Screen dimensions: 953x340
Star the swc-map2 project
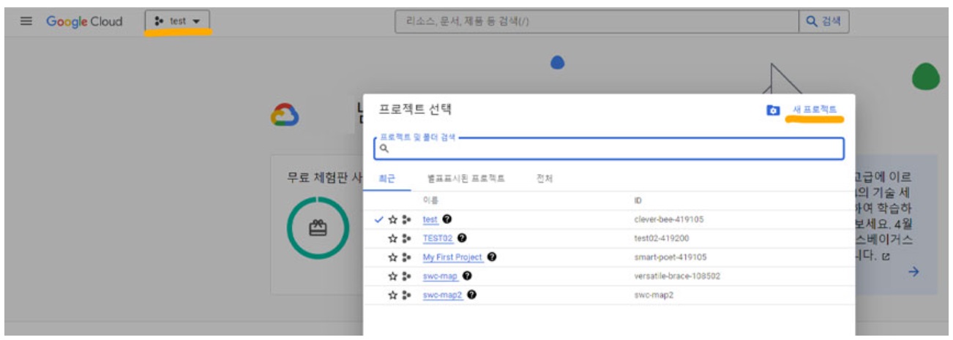click(392, 295)
